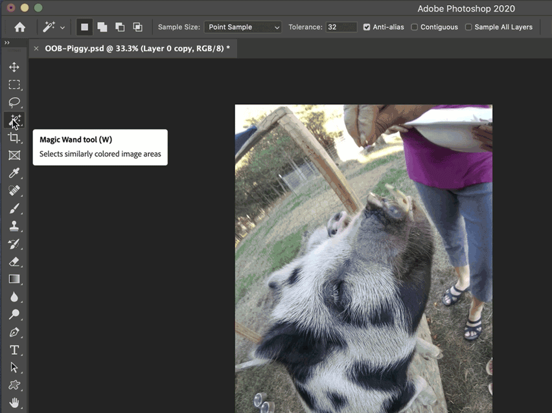Uncheck the Anti-alias checkbox
The height and width of the screenshot is (413, 552).
(367, 27)
